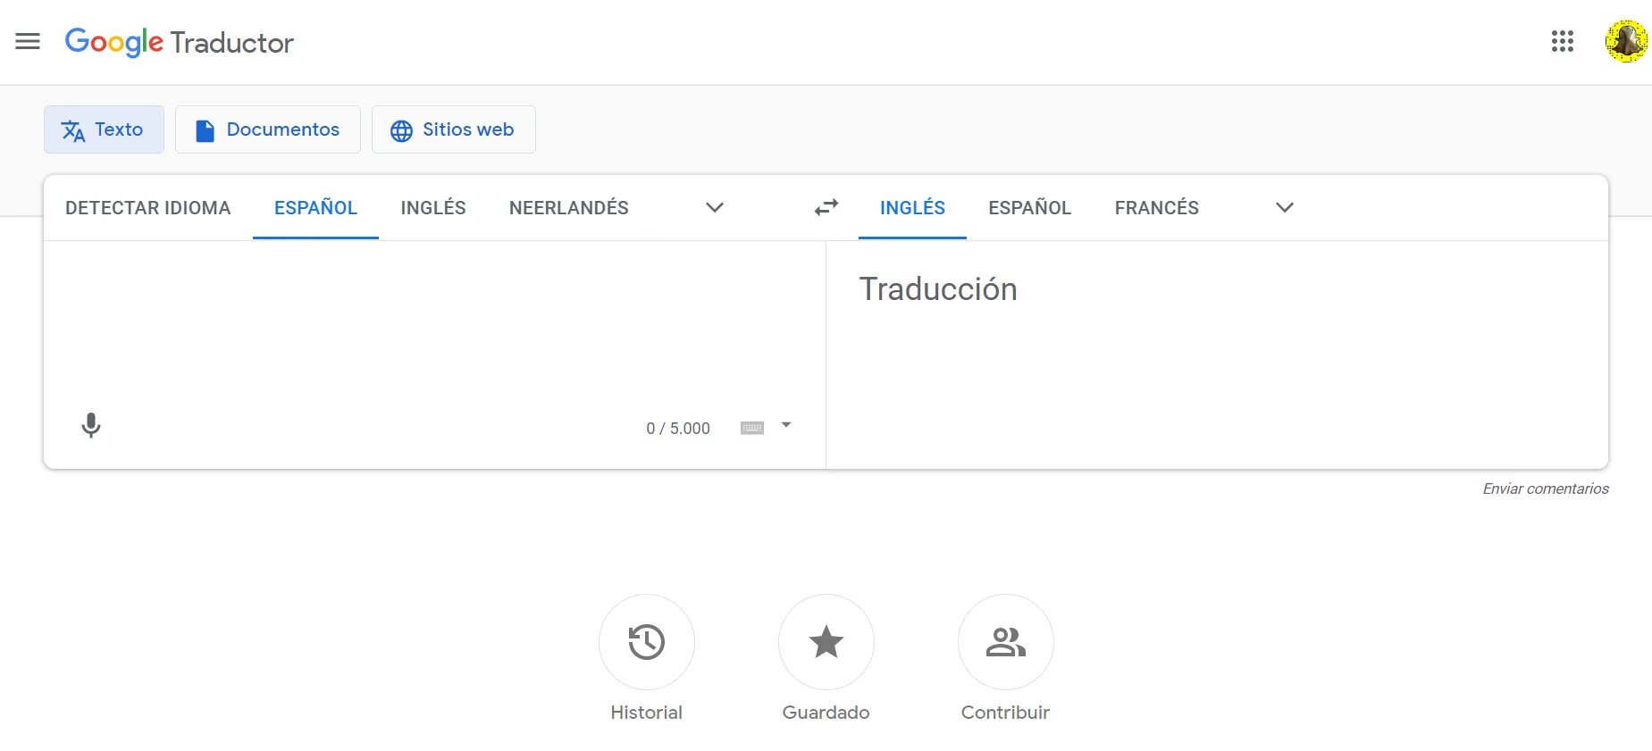Switch to Sitios web translation mode
1652x751 pixels.
pos(454,129)
